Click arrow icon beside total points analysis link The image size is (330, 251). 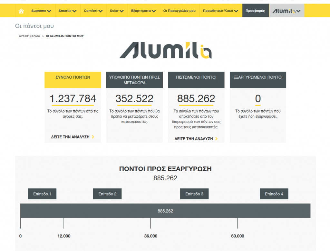pyautogui.click(x=93, y=137)
